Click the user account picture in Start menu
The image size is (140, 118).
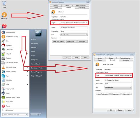38,33
